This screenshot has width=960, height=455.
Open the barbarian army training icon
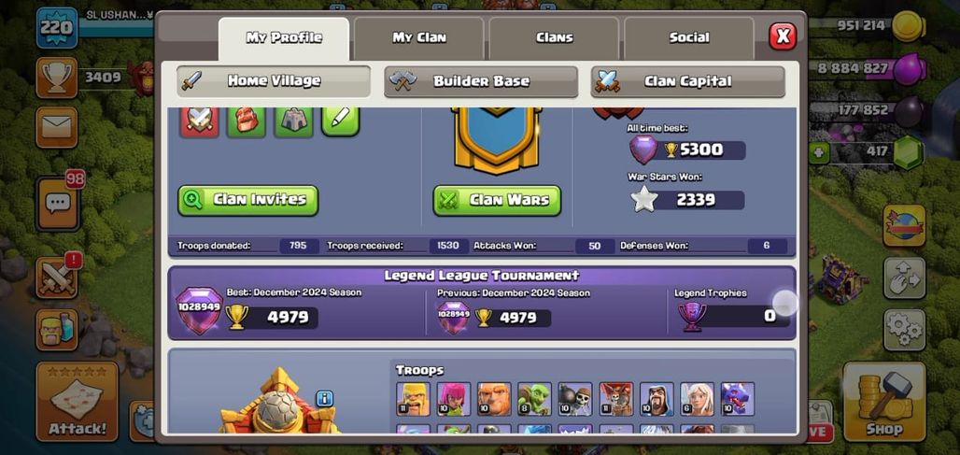click(57, 330)
